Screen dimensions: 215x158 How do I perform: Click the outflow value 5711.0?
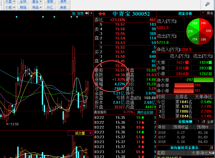click(163, 43)
